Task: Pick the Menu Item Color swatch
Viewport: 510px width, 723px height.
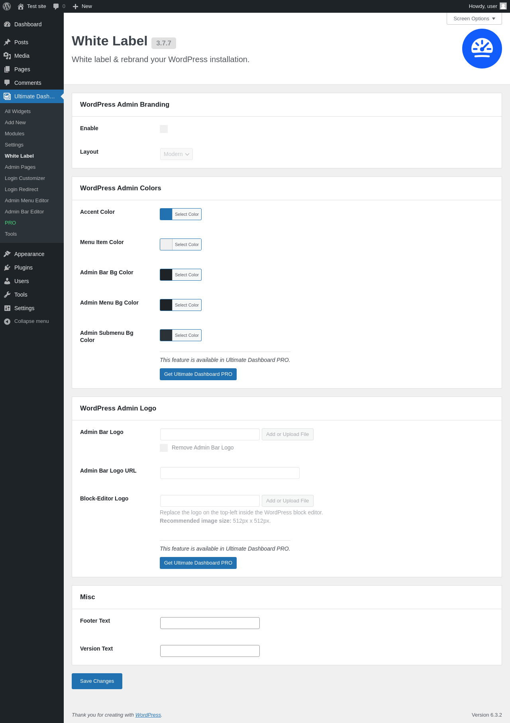Action: [x=166, y=244]
